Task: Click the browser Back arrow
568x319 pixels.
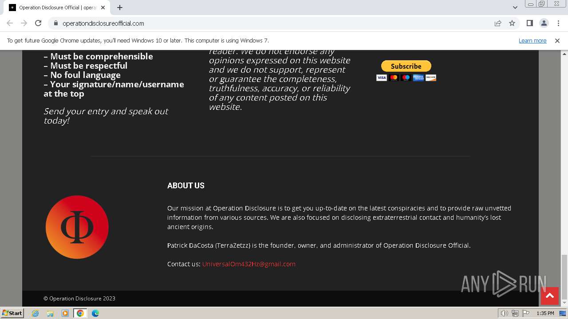Action: point(10,23)
